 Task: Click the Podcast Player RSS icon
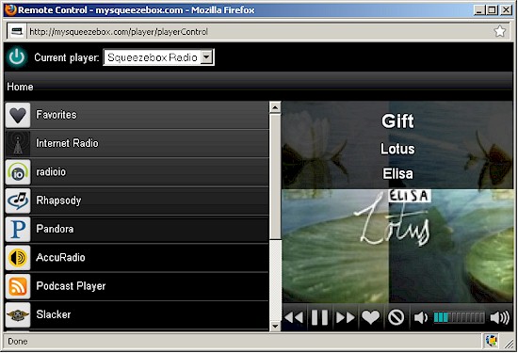pos(18,286)
